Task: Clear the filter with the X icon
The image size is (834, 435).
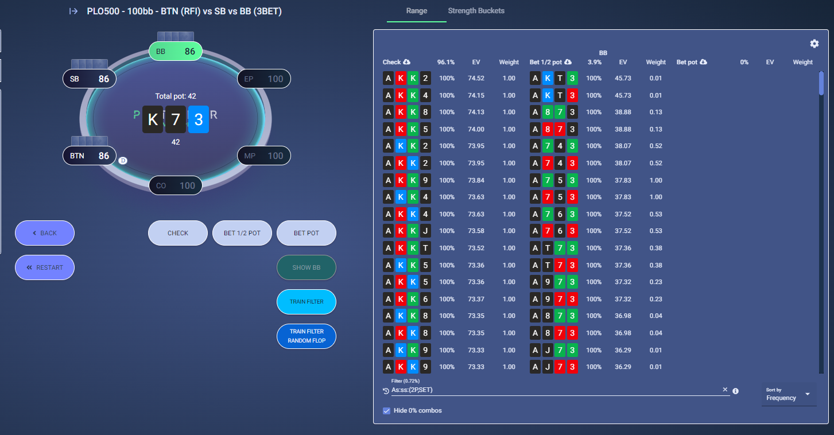Action: click(x=724, y=389)
